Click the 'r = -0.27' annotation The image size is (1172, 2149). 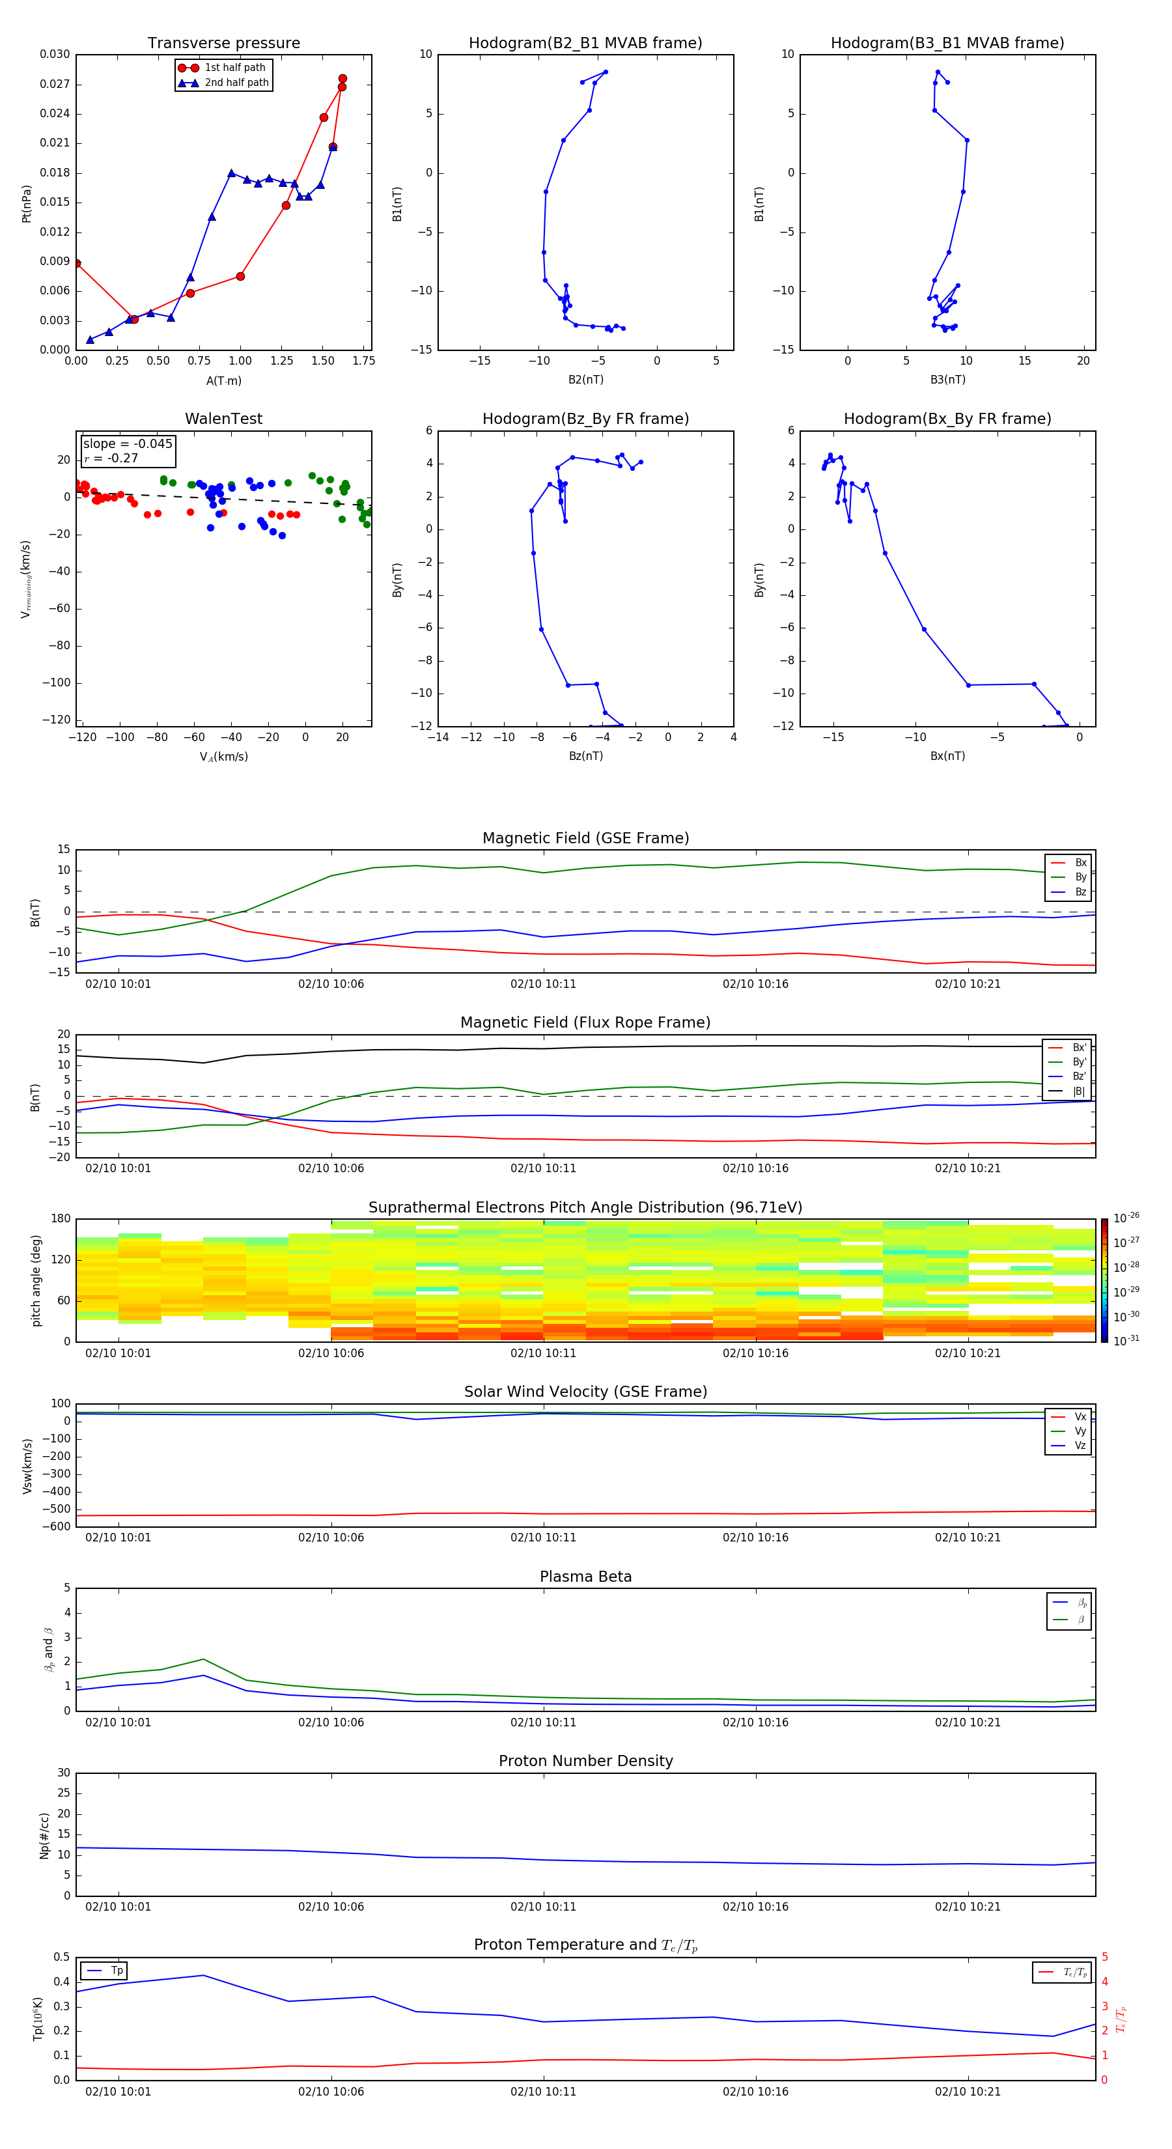[x=111, y=458]
